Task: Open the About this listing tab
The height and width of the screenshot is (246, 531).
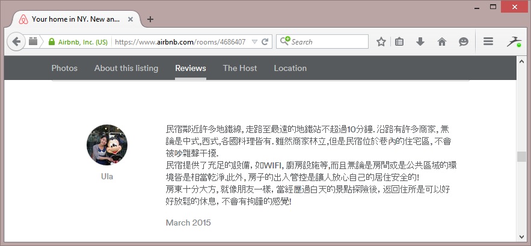Action: (x=126, y=68)
